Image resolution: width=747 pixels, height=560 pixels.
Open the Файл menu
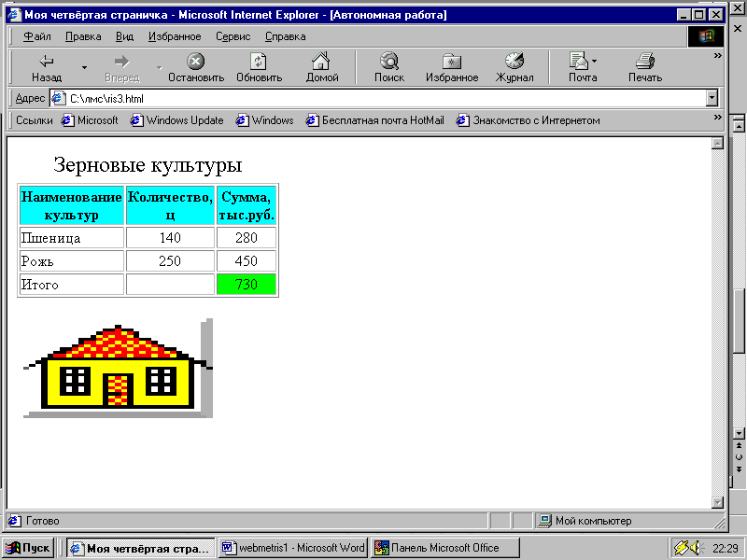pyautogui.click(x=37, y=36)
